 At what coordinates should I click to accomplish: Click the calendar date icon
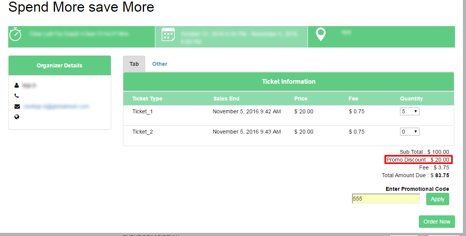[x=168, y=34]
